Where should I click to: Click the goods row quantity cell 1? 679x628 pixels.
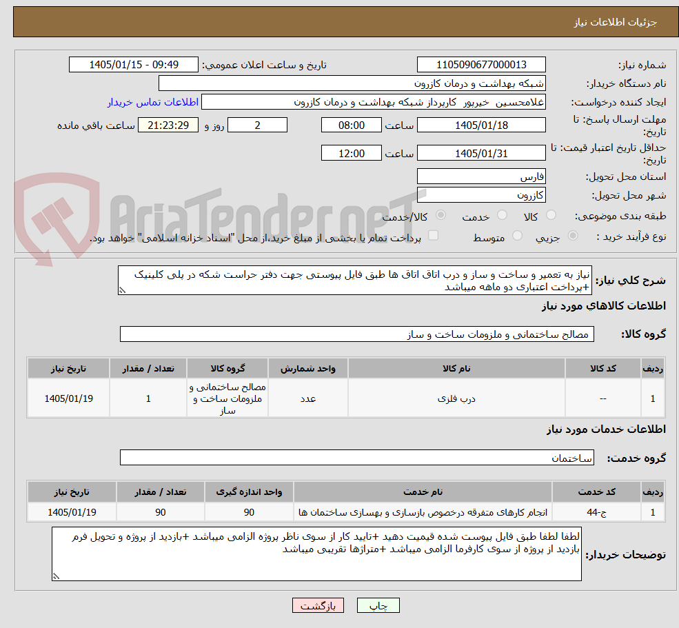(x=148, y=398)
